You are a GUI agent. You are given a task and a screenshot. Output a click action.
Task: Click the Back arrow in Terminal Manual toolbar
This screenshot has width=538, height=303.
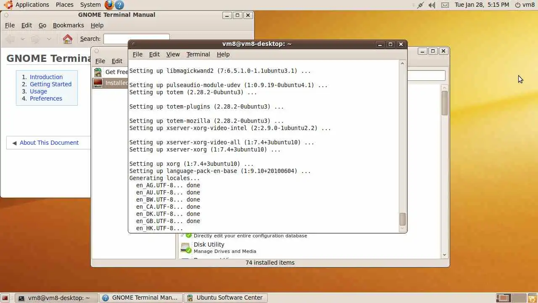[11, 39]
